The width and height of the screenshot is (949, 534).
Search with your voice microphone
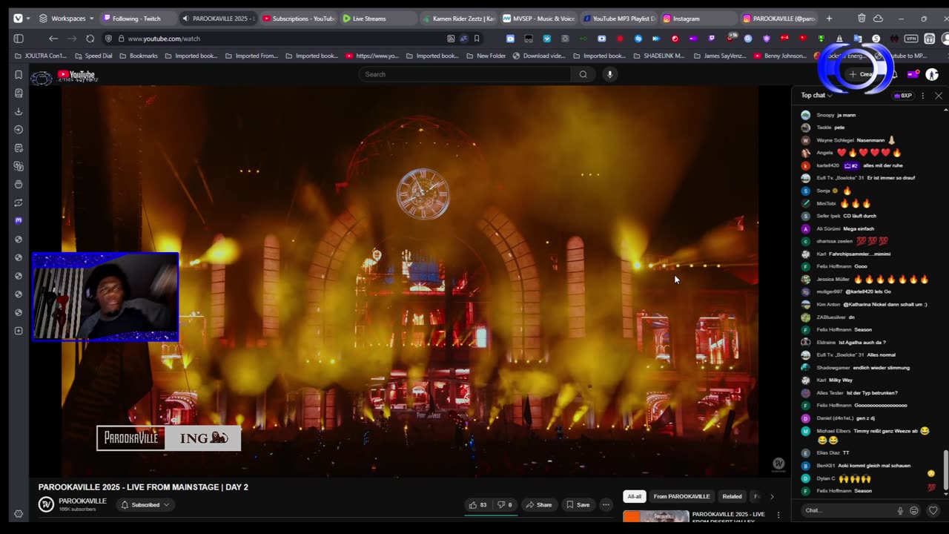point(609,74)
